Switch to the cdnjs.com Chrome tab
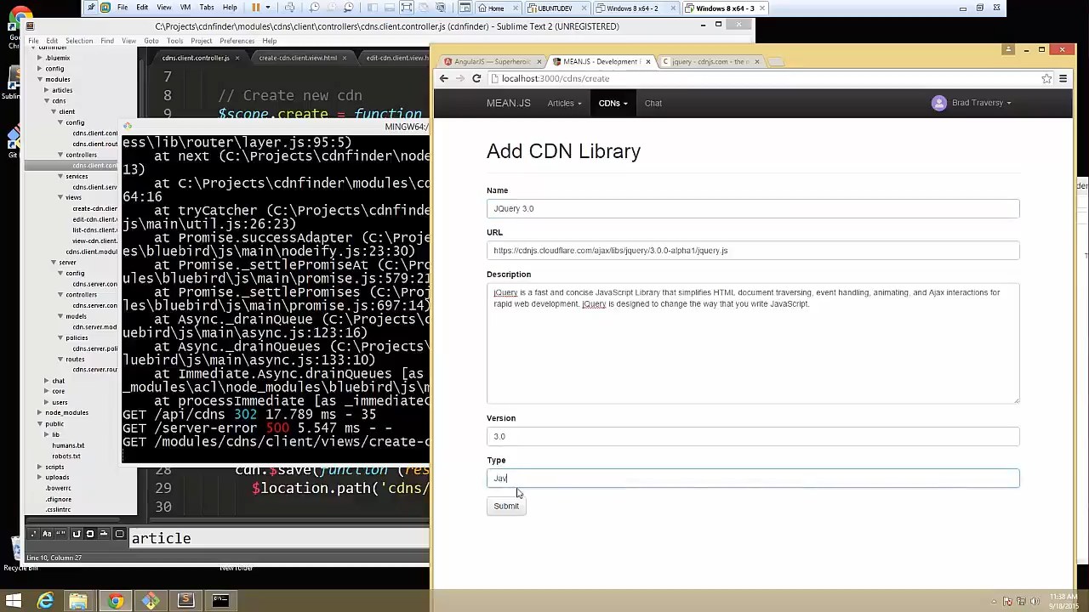The image size is (1089, 612). coord(710,61)
